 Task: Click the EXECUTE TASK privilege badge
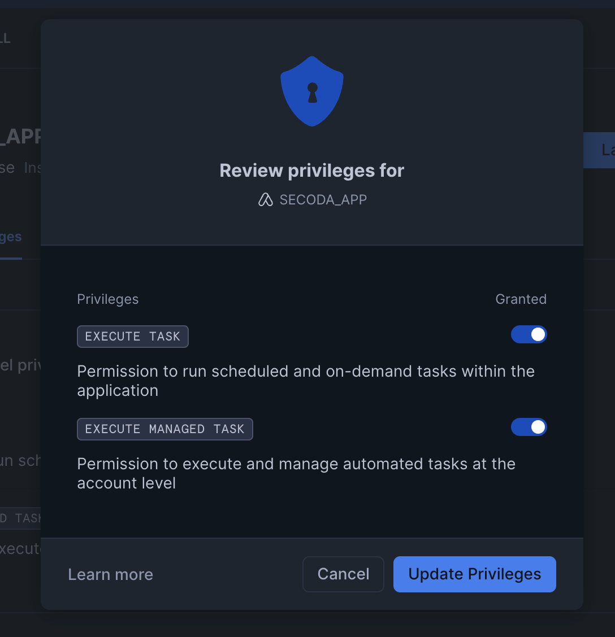132,337
